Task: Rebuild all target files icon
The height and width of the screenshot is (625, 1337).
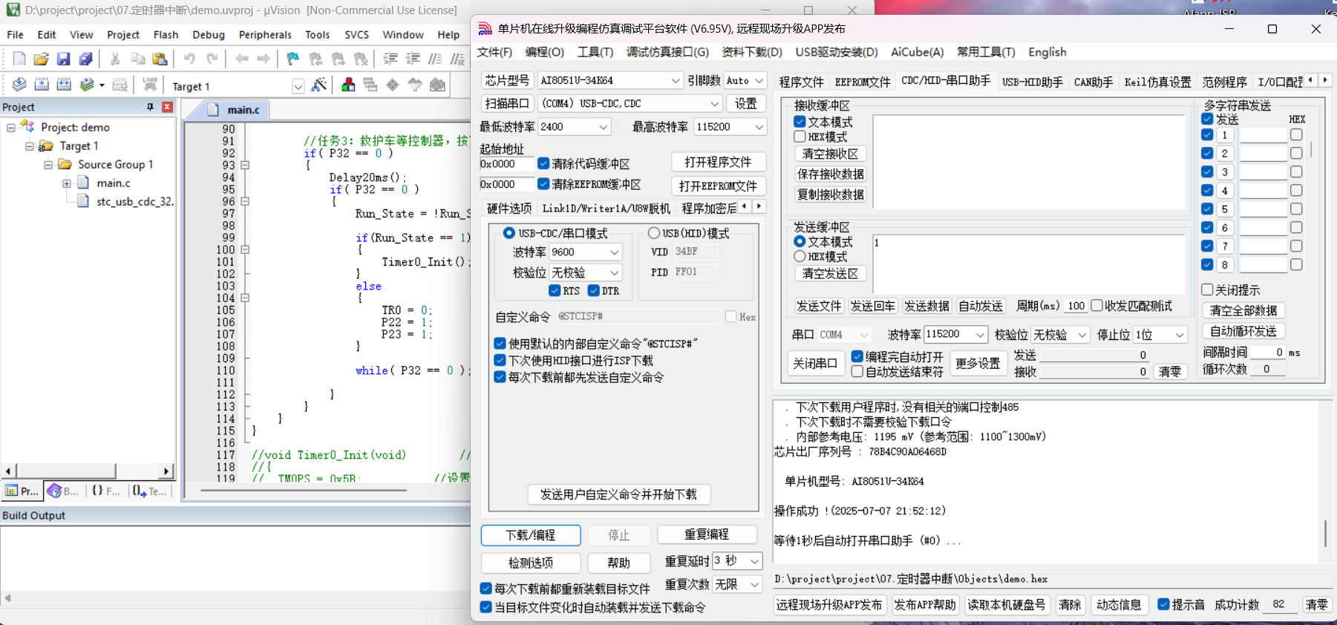Action: 64,85
